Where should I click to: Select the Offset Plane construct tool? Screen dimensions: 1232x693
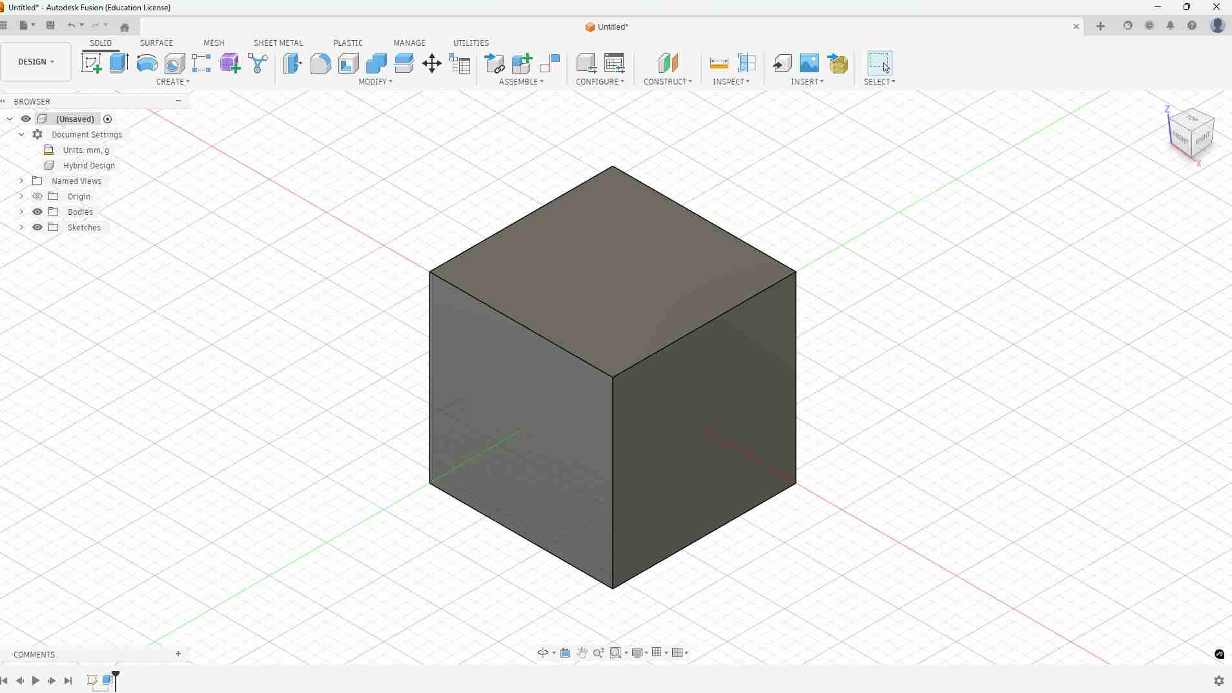(x=668, y=63)
